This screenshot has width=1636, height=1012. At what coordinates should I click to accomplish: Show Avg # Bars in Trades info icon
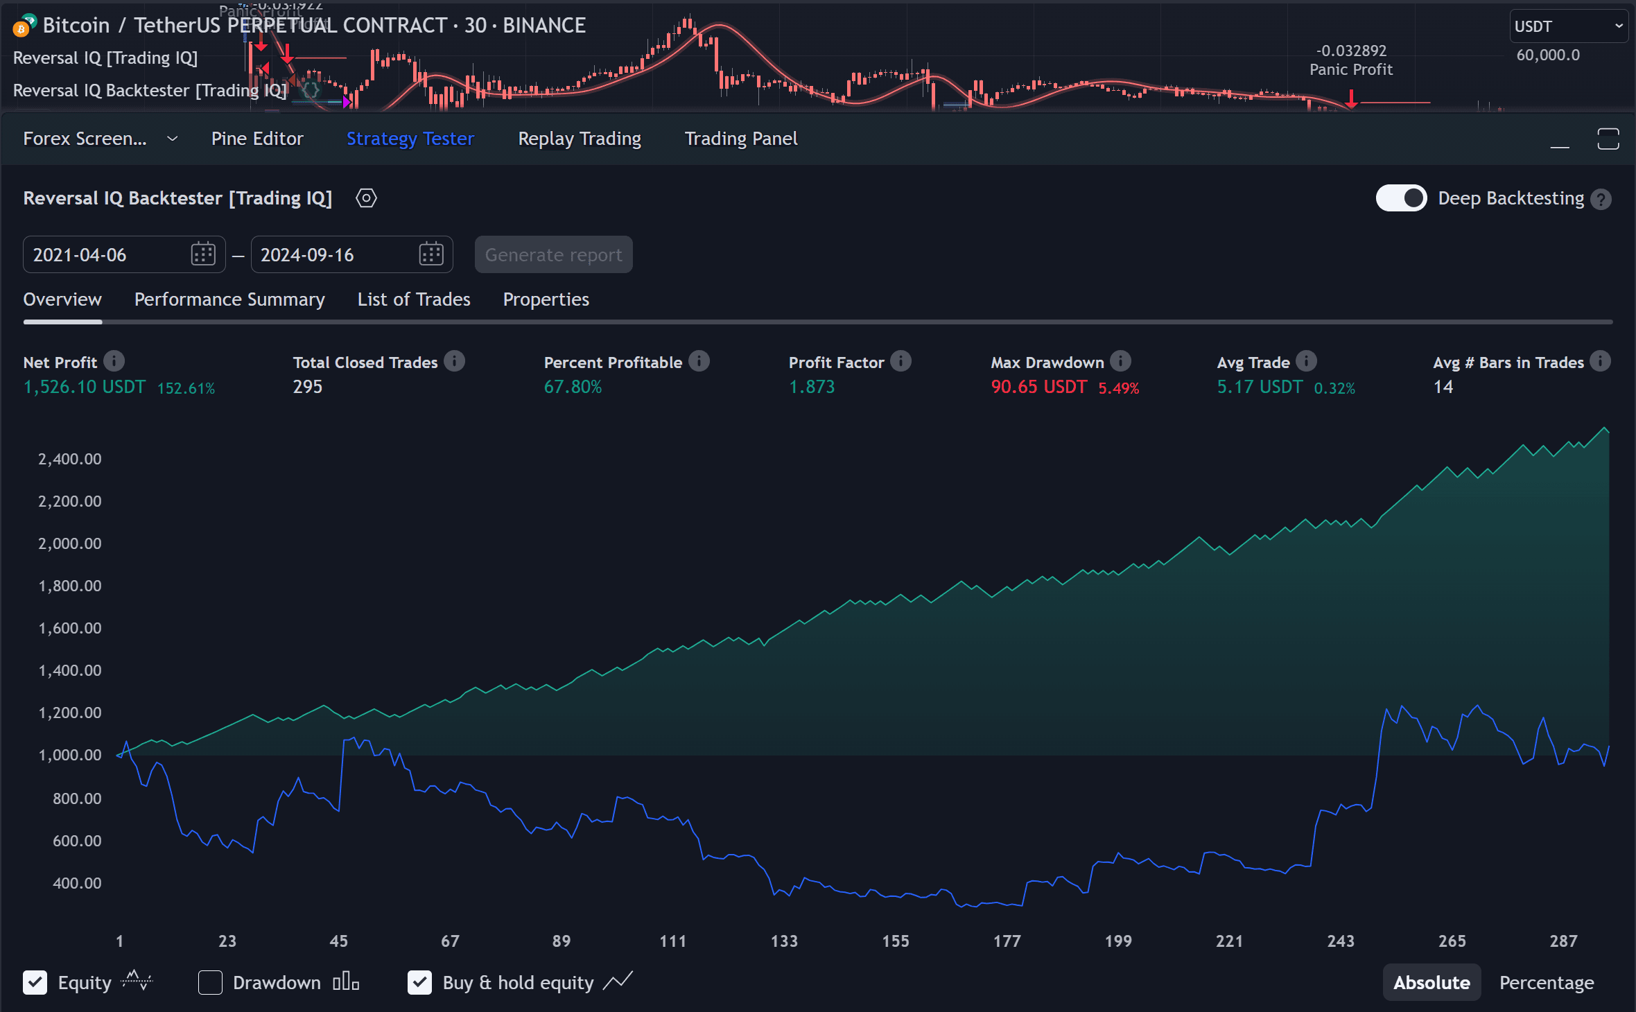[x=1601, y=361]
